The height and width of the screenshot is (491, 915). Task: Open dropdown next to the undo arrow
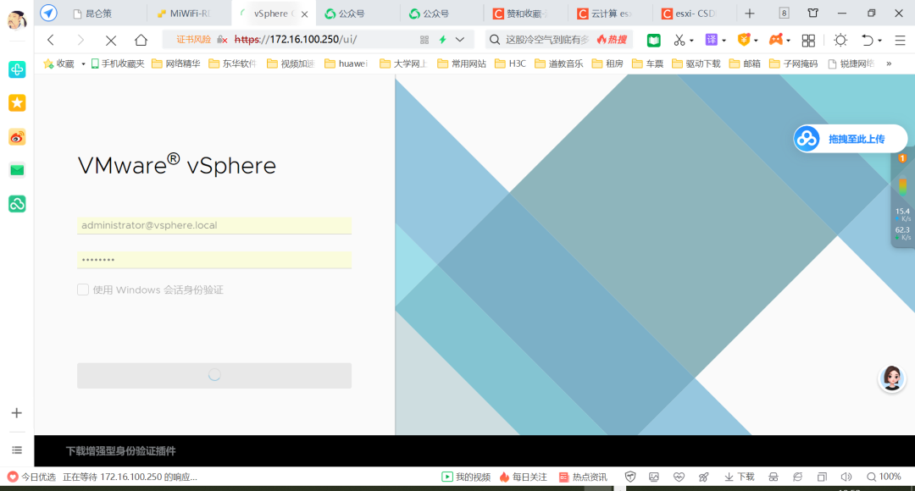[879, 41]
